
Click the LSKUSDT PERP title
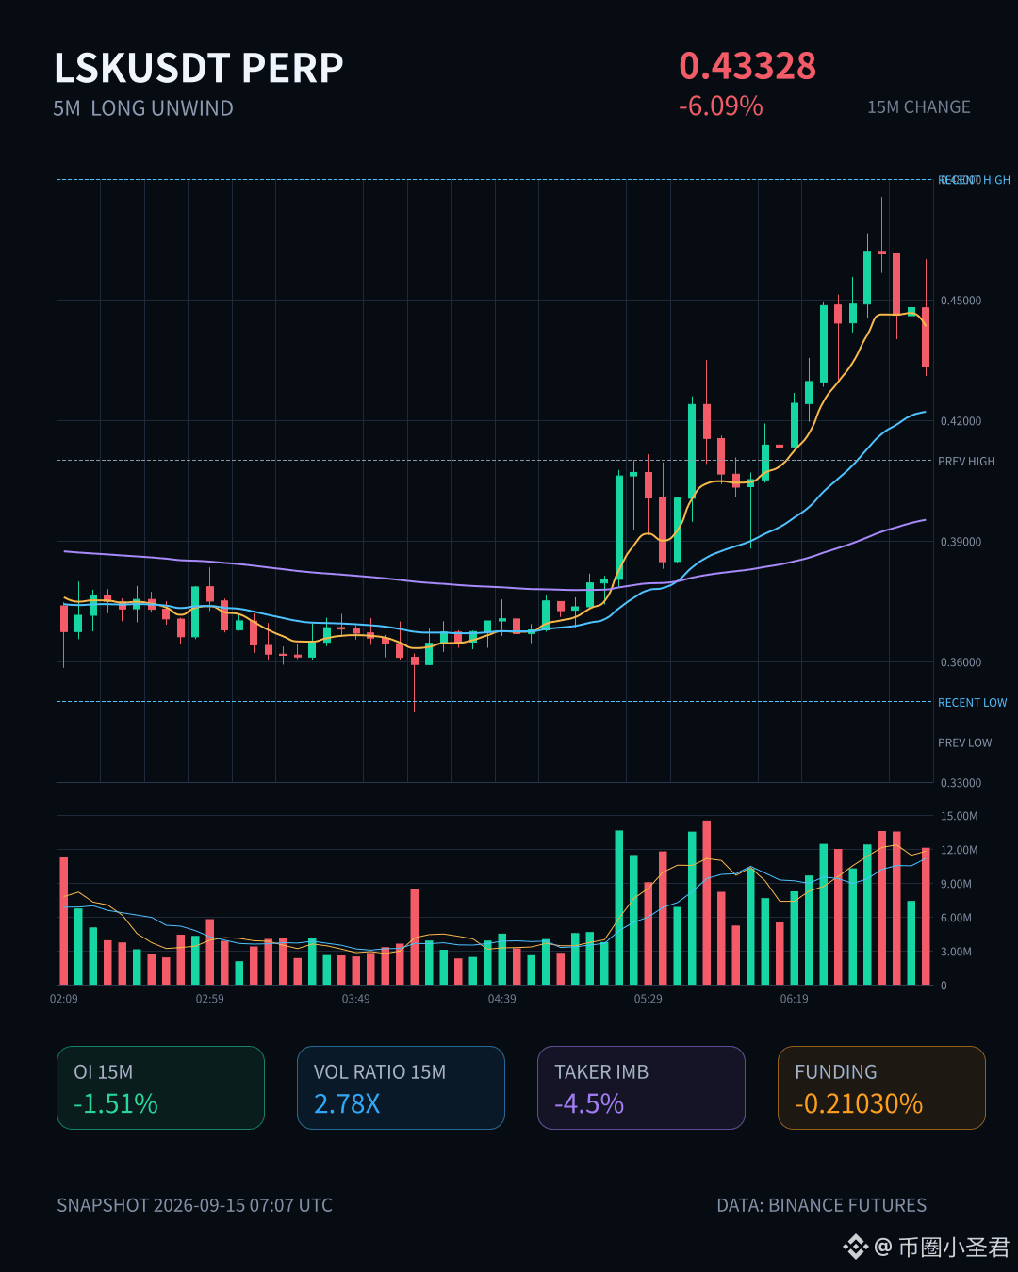[199, 68]
